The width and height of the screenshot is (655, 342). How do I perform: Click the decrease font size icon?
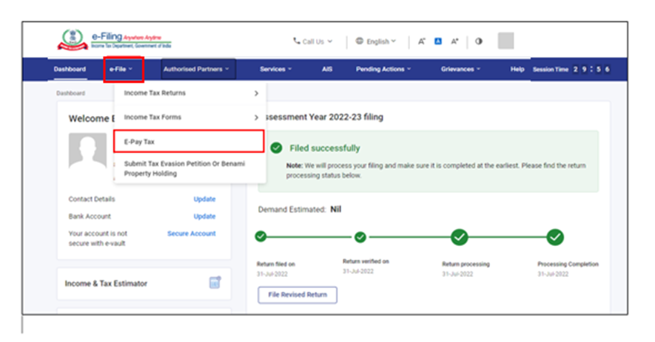(421, 41)
